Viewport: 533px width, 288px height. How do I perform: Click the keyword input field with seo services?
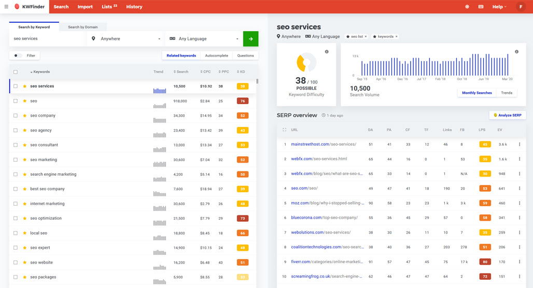click(x=48, y=39)
